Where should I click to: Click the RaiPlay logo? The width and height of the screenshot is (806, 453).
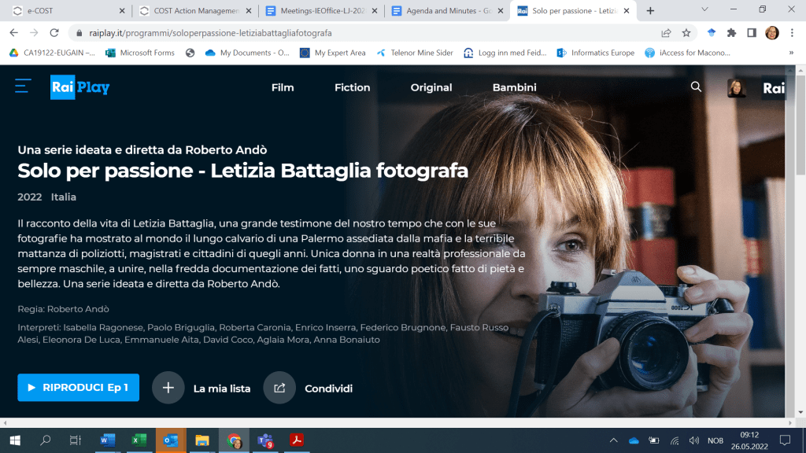click(x=80, y=87)
